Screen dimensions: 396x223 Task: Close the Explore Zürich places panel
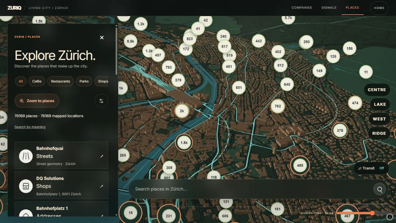point(102,37)
